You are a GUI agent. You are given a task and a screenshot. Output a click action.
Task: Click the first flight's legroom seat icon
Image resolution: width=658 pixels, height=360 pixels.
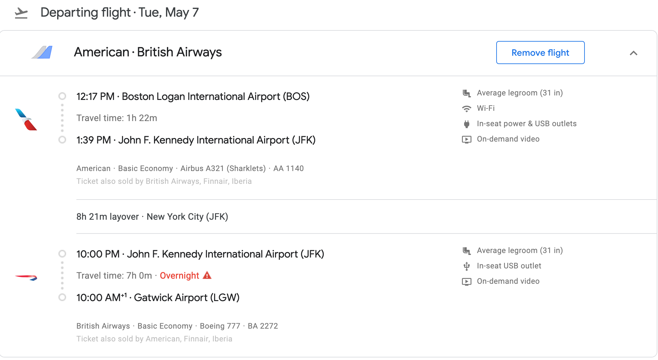[x=466, y=93]
